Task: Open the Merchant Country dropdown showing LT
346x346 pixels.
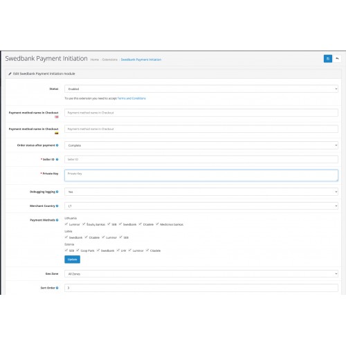Action: (x=201, y=206)
